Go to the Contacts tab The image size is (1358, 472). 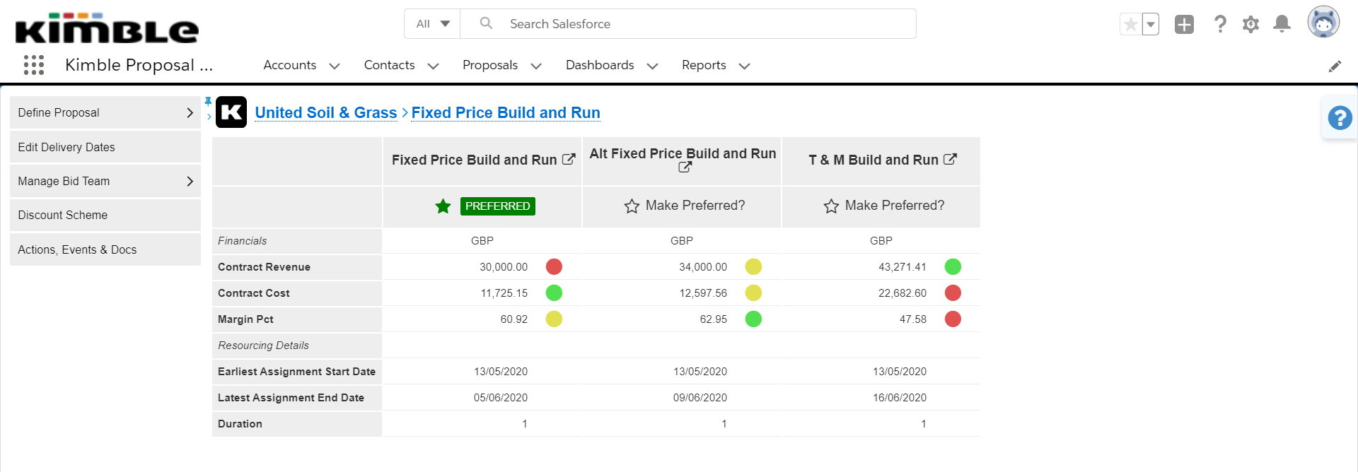click(x=389, y=65)
